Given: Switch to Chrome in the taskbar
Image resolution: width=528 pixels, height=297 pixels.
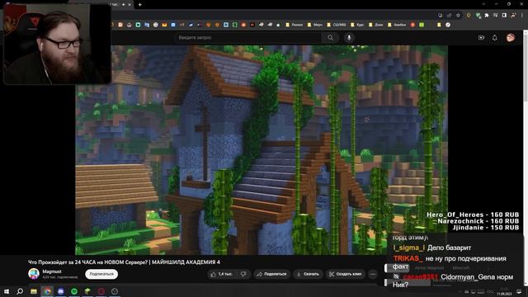Looking at the screenshot, I should point(47,291).
